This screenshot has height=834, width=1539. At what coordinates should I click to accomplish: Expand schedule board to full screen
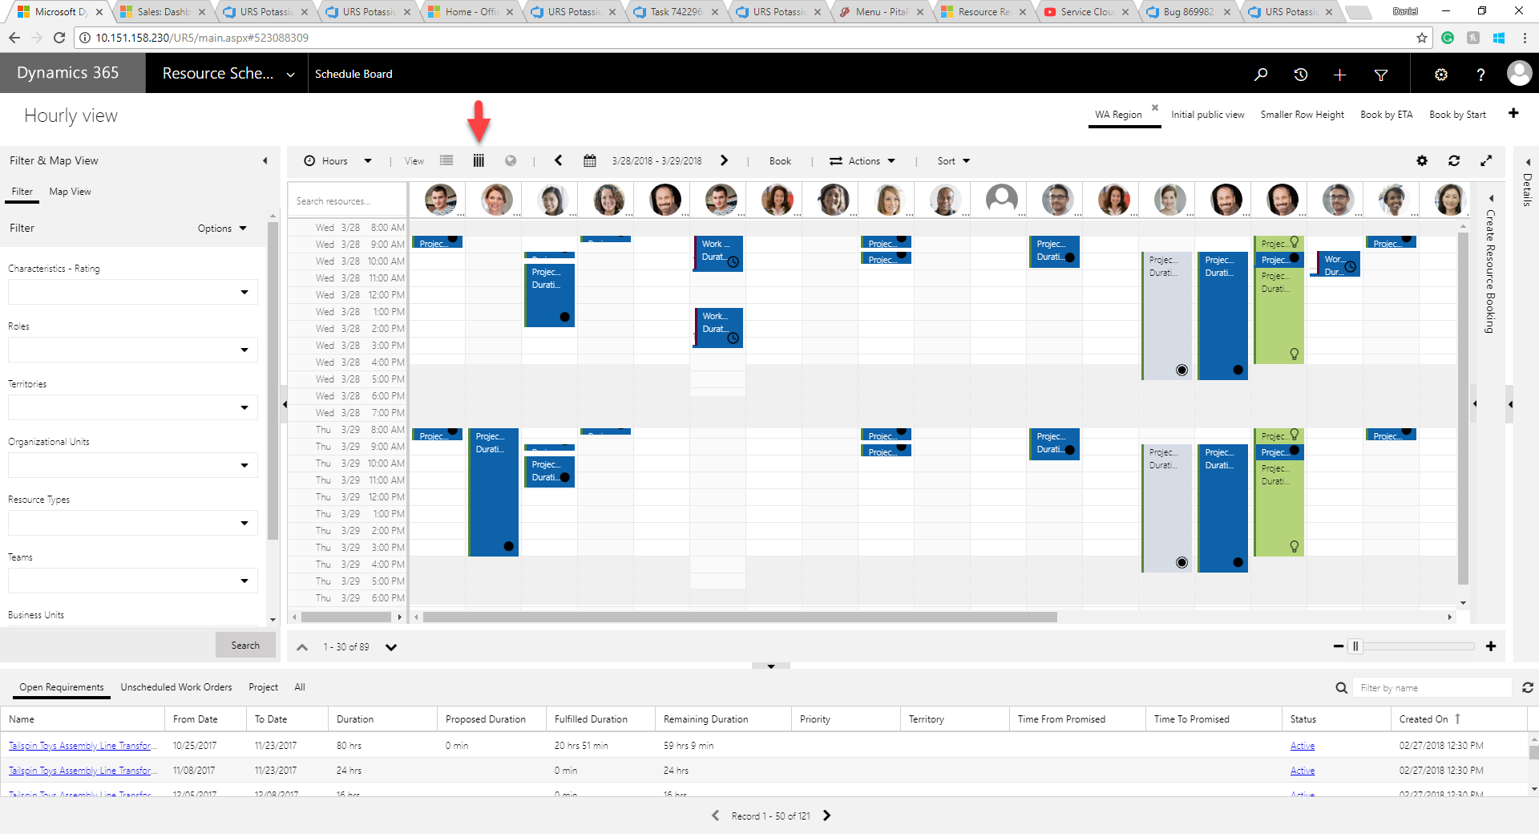[1486, 161]
